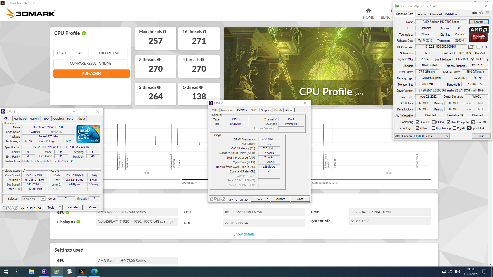Open File Explorer from the taskbar

click(x=31, y=272)
